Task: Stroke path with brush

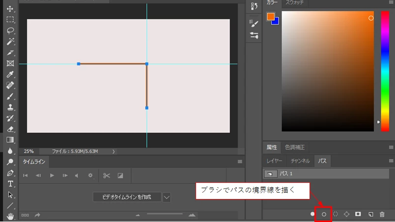Action: click(324, 215)
